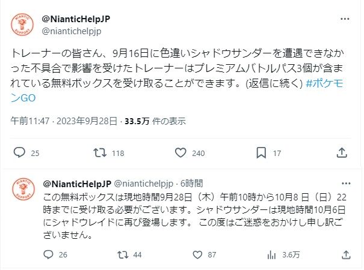Click Niantic Support avatar on reply tweet
This screenshot has height=270, width=364.
point(23,189)
